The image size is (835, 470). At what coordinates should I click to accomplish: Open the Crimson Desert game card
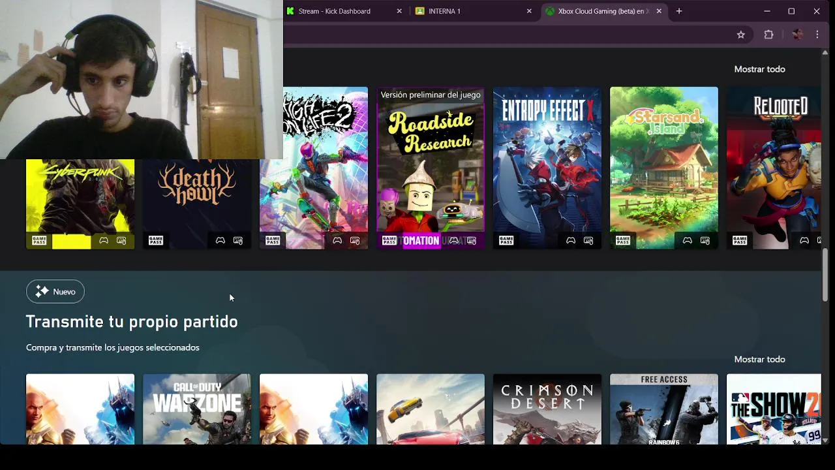547,409
